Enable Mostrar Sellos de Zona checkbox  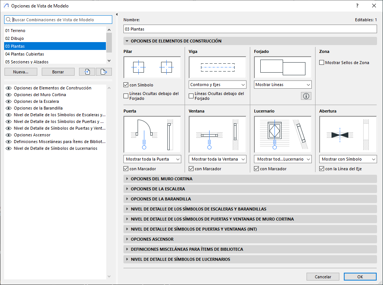322,63
